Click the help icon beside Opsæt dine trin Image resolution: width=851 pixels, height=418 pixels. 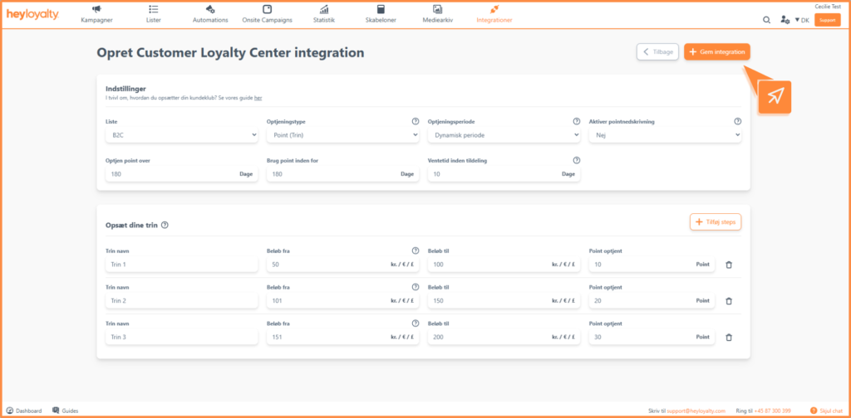[x=165, y=226]
